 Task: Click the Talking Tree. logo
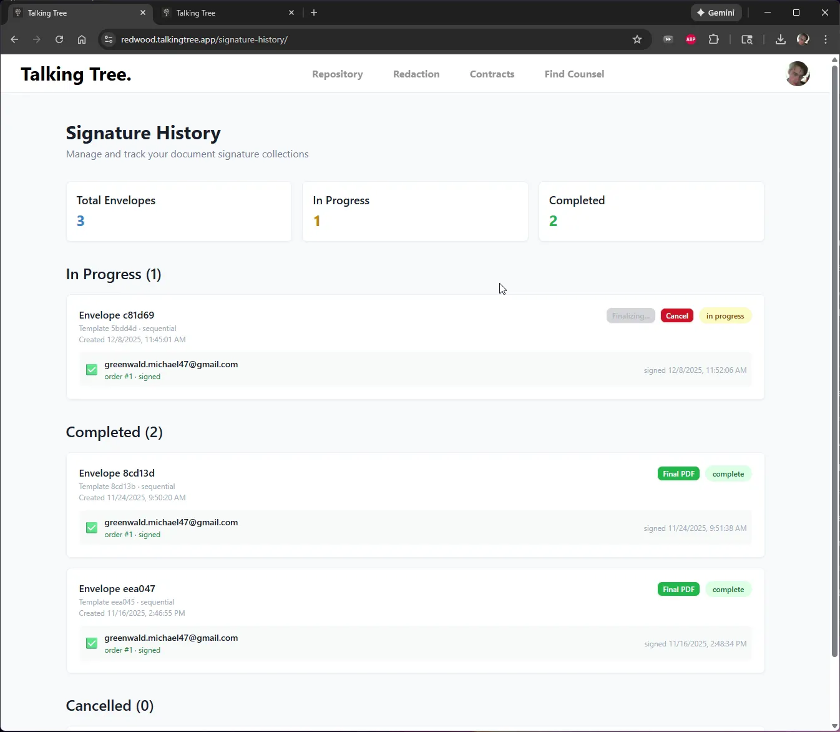pyautogui.click(x=76, y=74)
